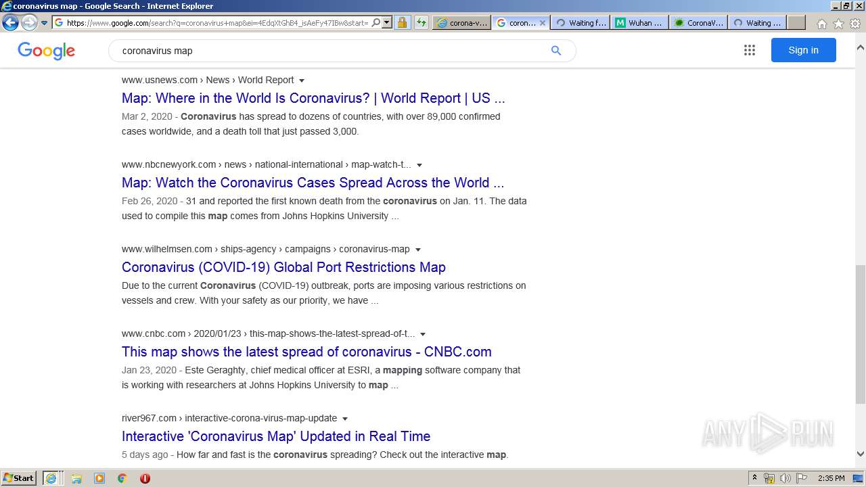Image resolution: width=866 pixels, height=487 pixels.
Task: Switch to the corona-v... tab
Action: pos(462,22)
